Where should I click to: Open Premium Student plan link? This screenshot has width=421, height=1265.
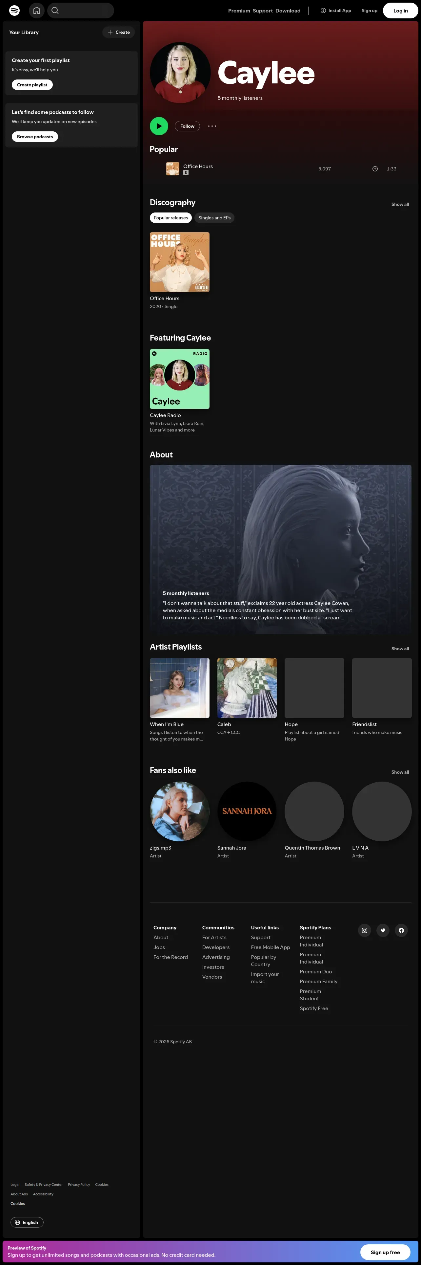tap(310, 995)
